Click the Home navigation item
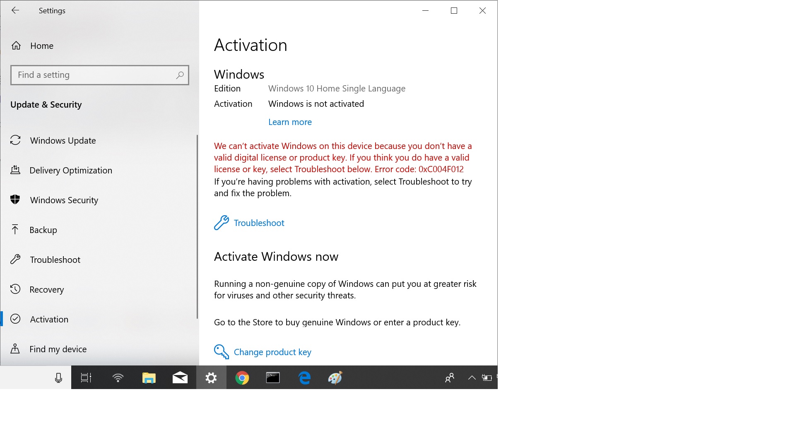 tap(42, 45)
